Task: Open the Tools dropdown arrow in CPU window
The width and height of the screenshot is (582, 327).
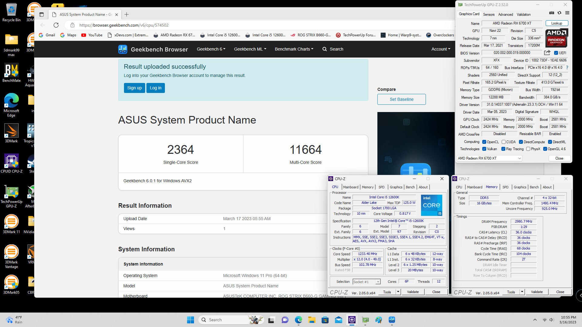Action: click(398, 292)
